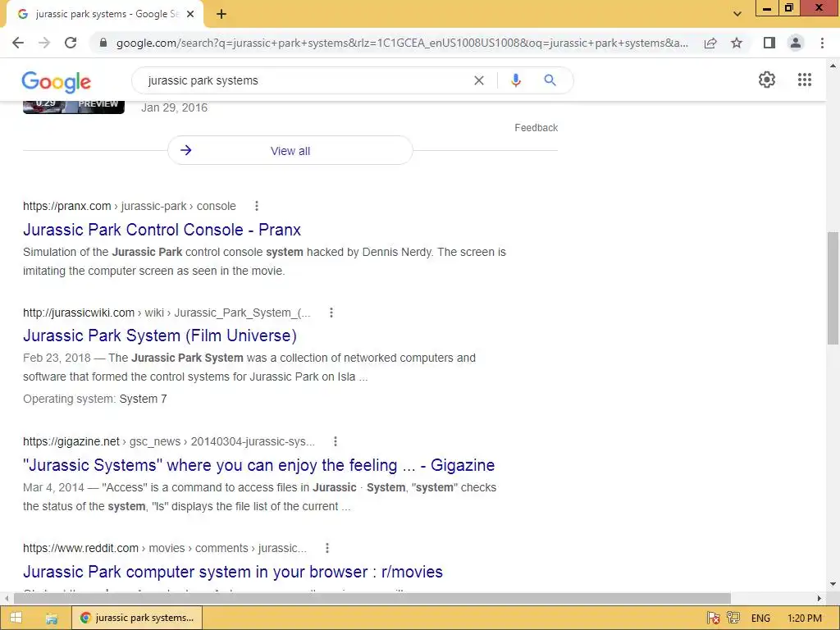Click in the Google search input field

click(305, 80)
